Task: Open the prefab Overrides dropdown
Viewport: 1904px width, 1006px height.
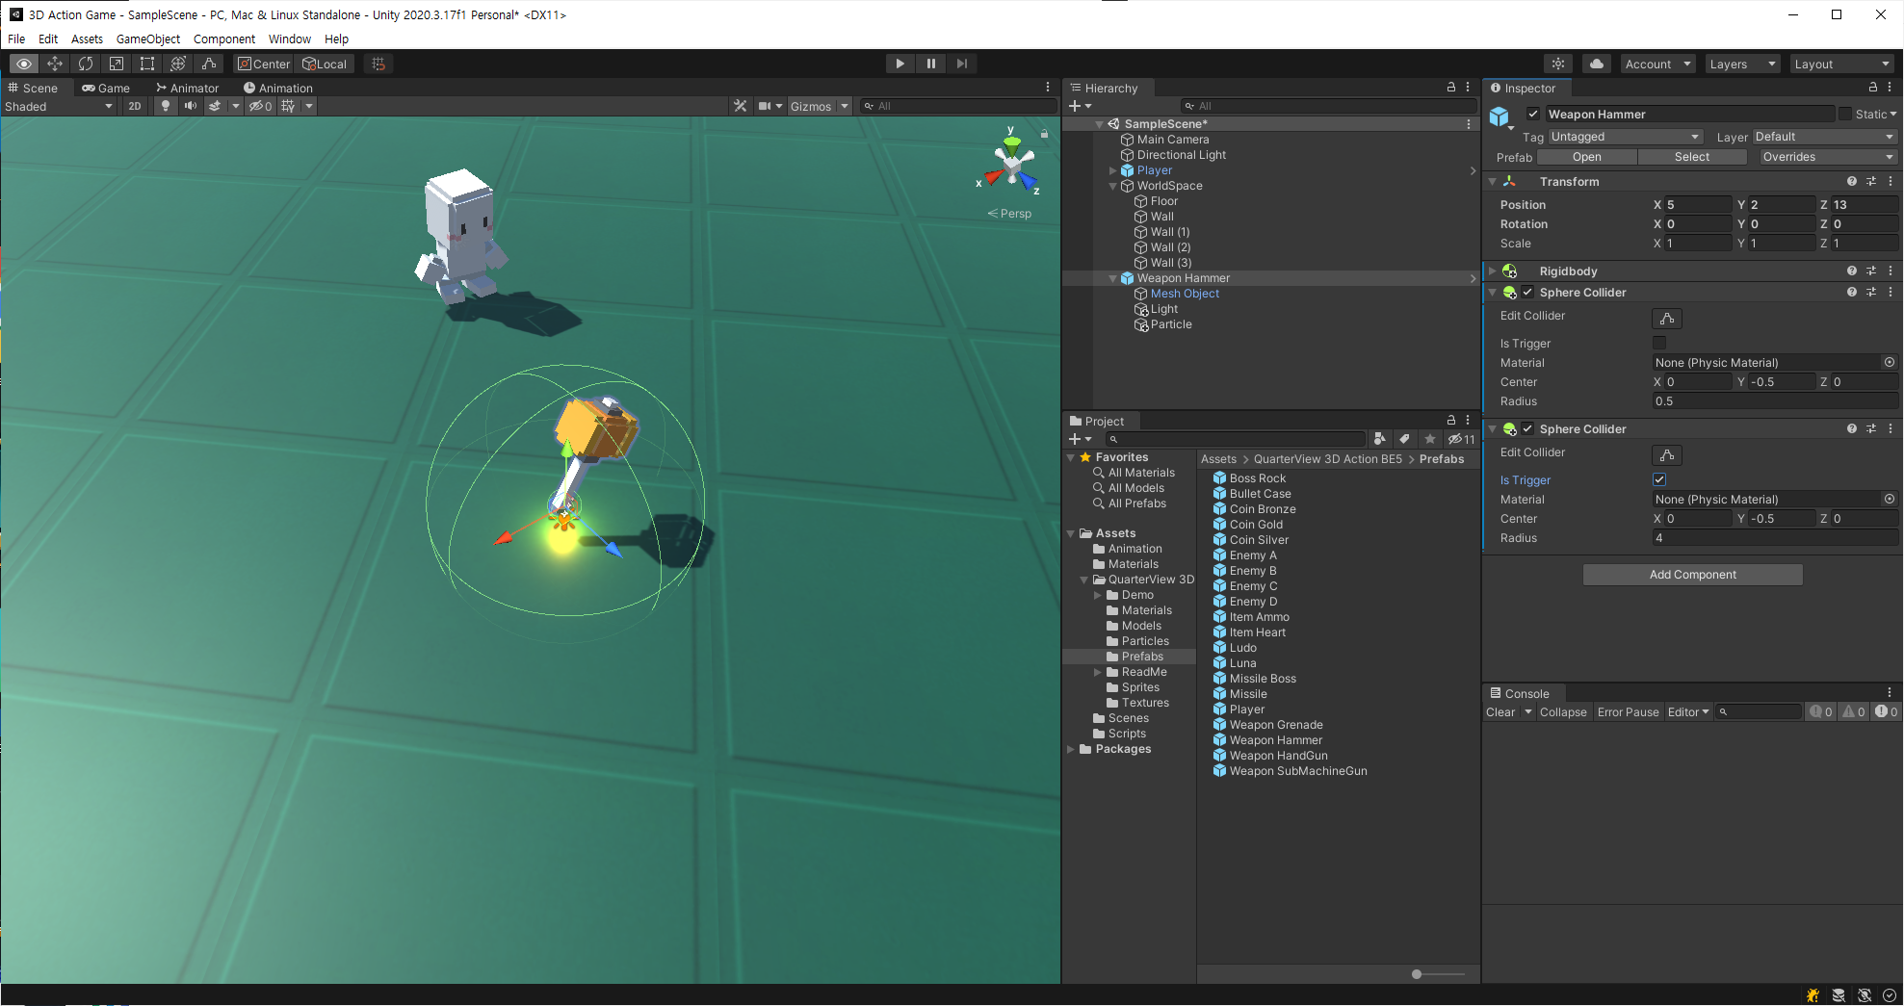Action: (1827, 157)
